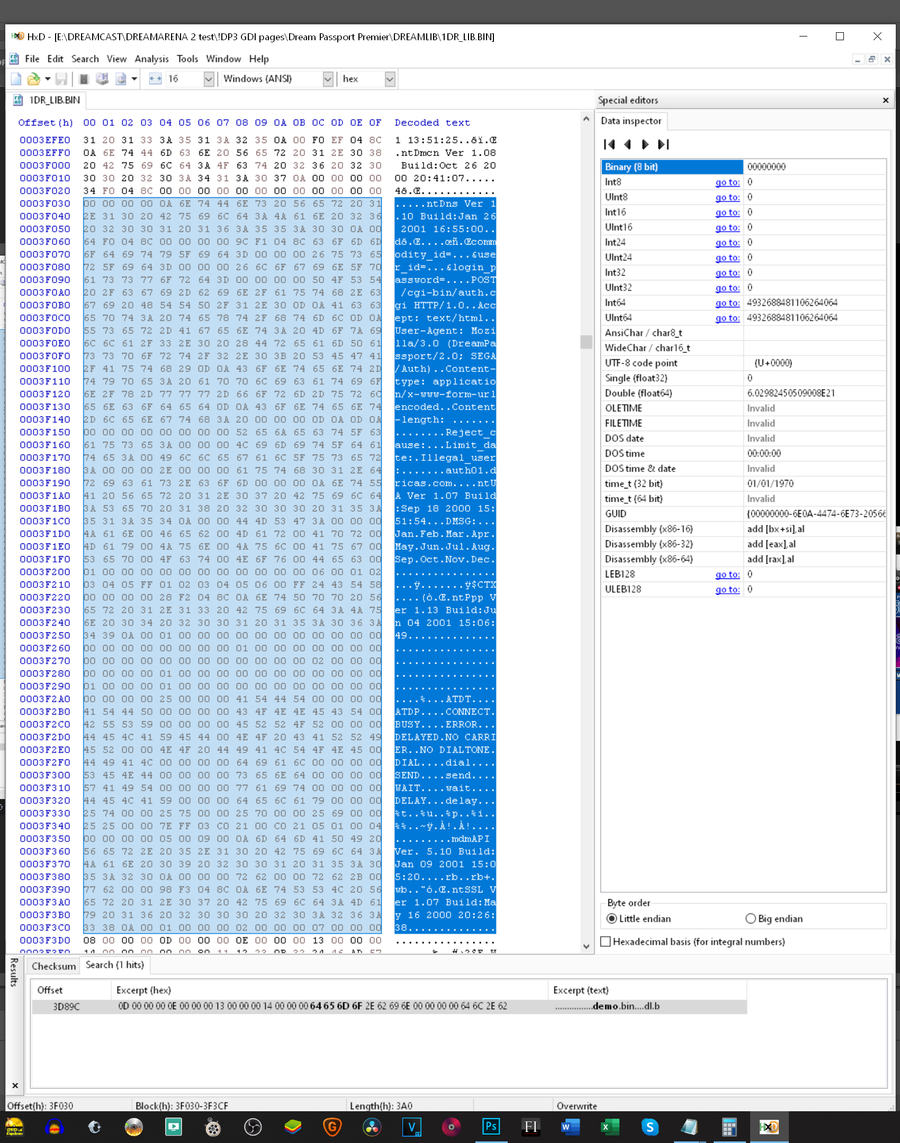900x1143 pixels.
Task: Click the Save floppy disk icon
Action: [x=61, y=79]
